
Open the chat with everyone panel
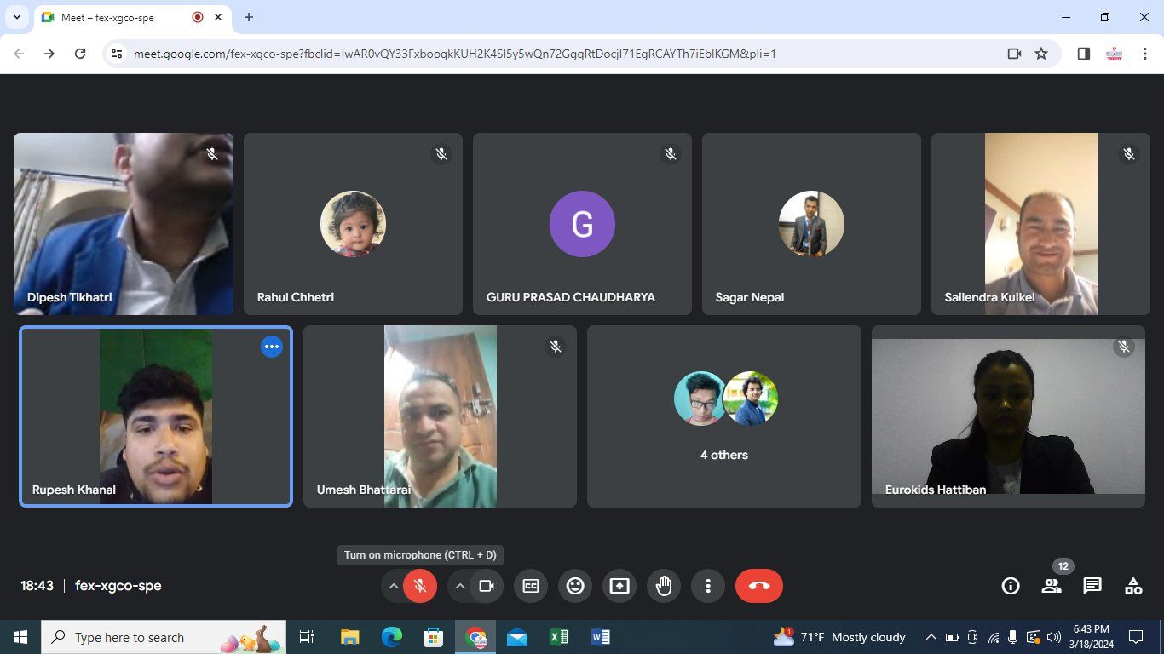click(x=1092, y=586)
